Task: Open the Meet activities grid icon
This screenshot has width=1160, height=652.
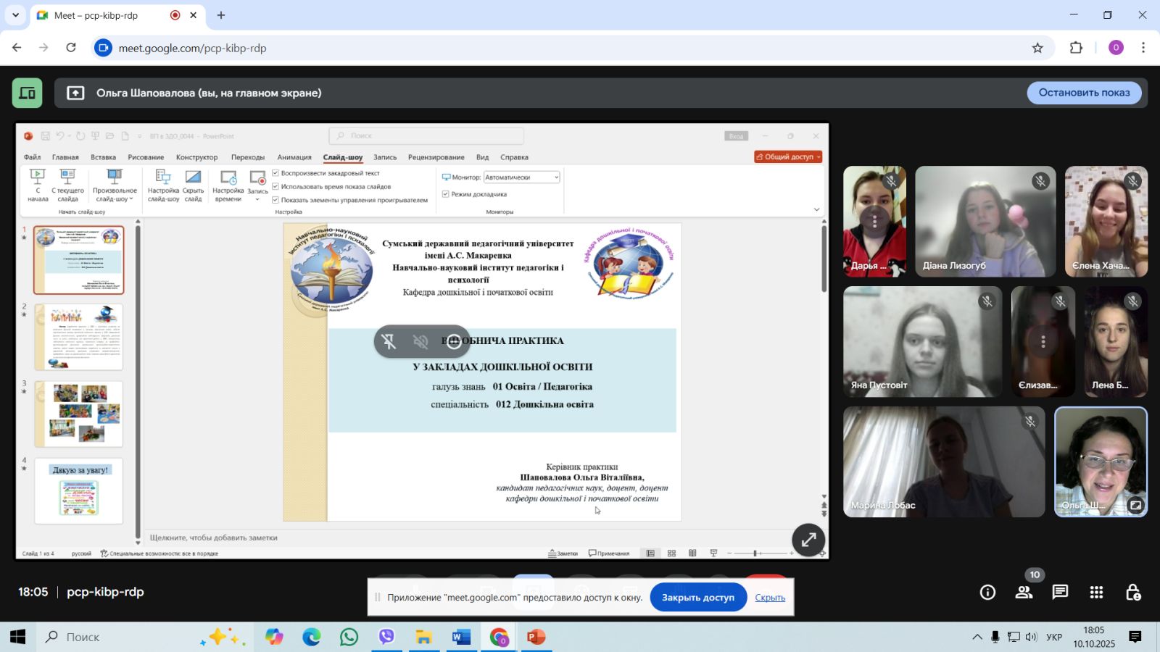Action: click(x=1096, y=593)
